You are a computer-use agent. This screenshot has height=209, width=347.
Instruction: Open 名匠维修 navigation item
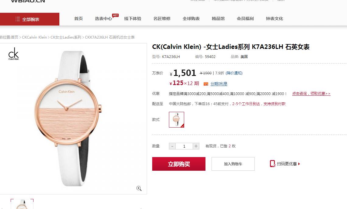point(162,19)
